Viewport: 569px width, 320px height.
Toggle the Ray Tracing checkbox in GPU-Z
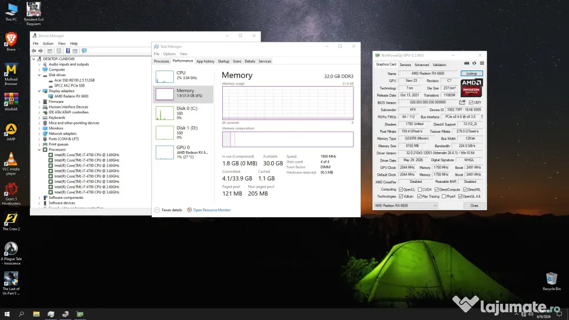click(x=419, y=196)
